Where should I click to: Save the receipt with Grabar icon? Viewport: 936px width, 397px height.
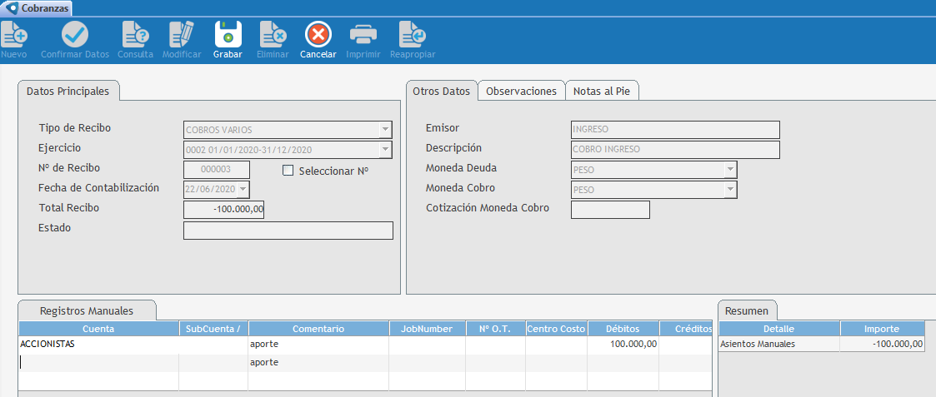tap(228, 34)
